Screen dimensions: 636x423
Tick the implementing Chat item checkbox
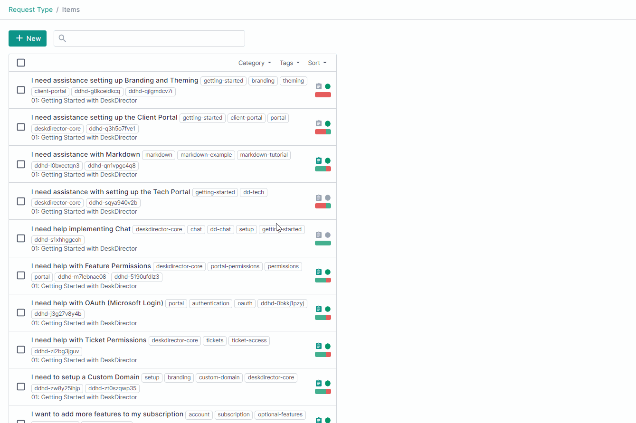pos(21,238)
